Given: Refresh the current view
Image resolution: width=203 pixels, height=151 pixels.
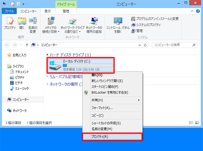Looking at the screenshot, I should tap(145, 45).
